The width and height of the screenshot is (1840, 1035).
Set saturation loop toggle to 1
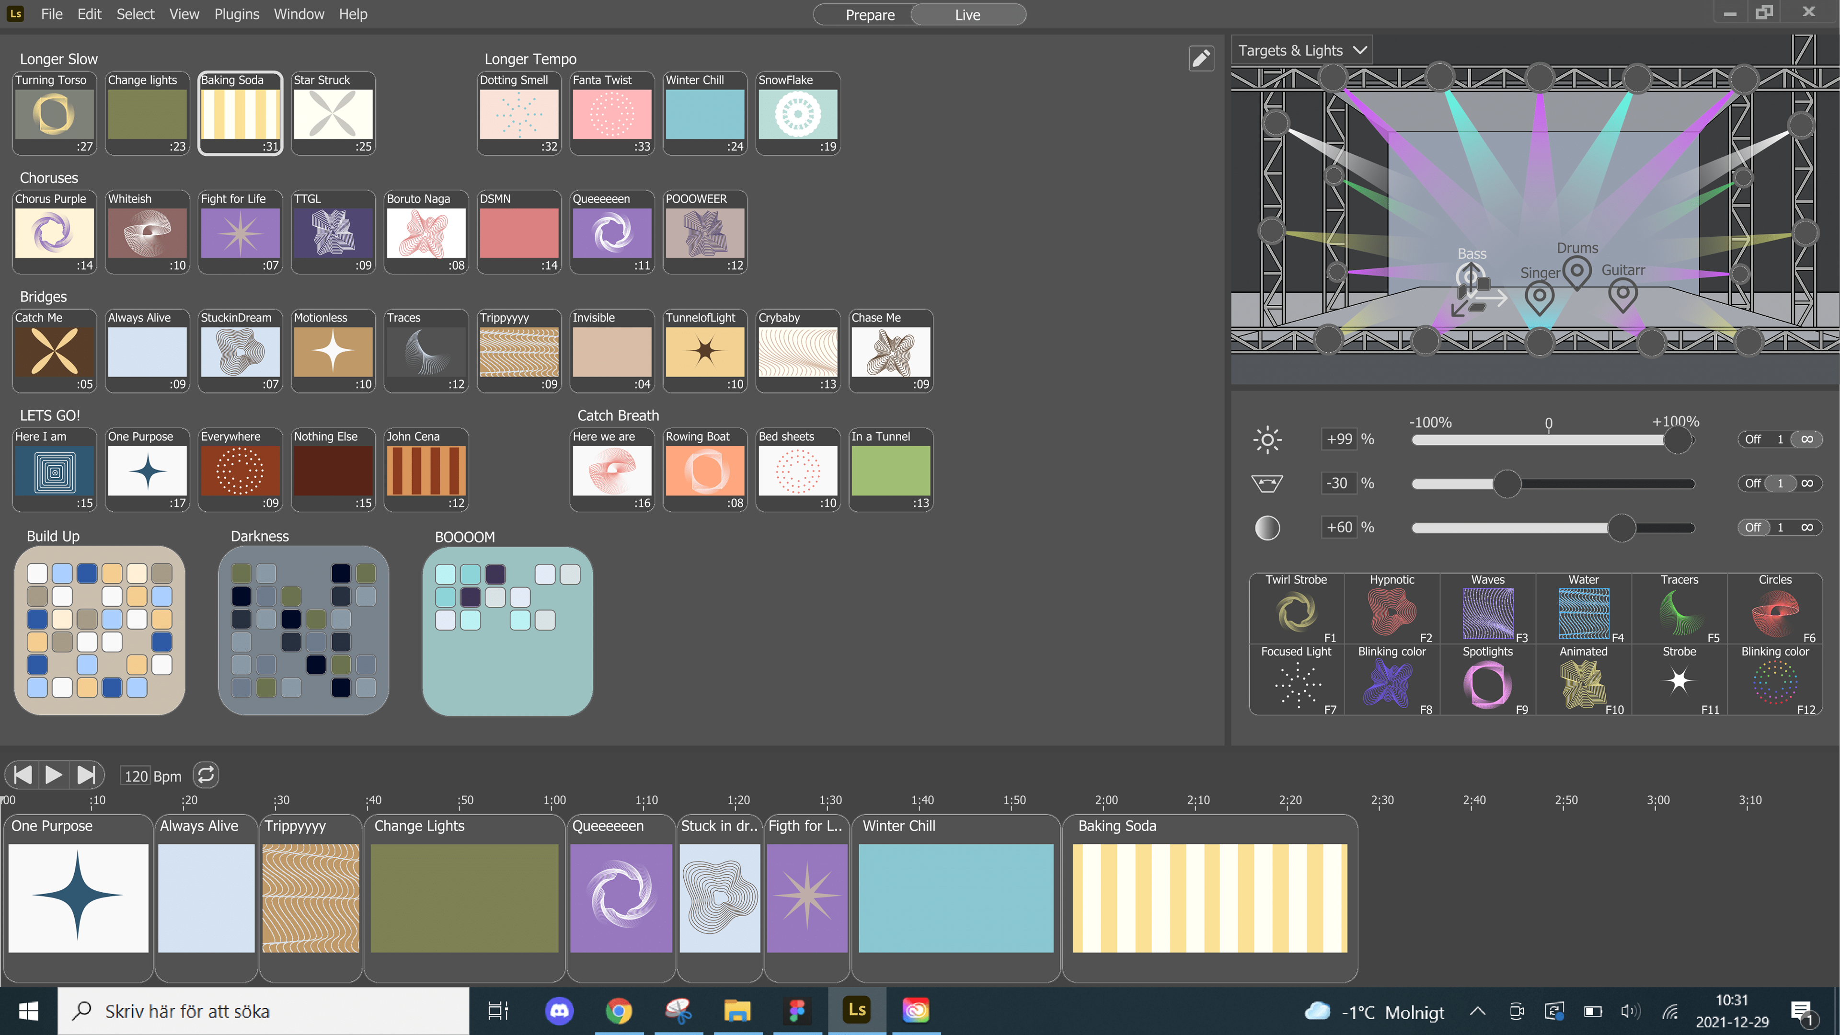[x=1780, y=528]
